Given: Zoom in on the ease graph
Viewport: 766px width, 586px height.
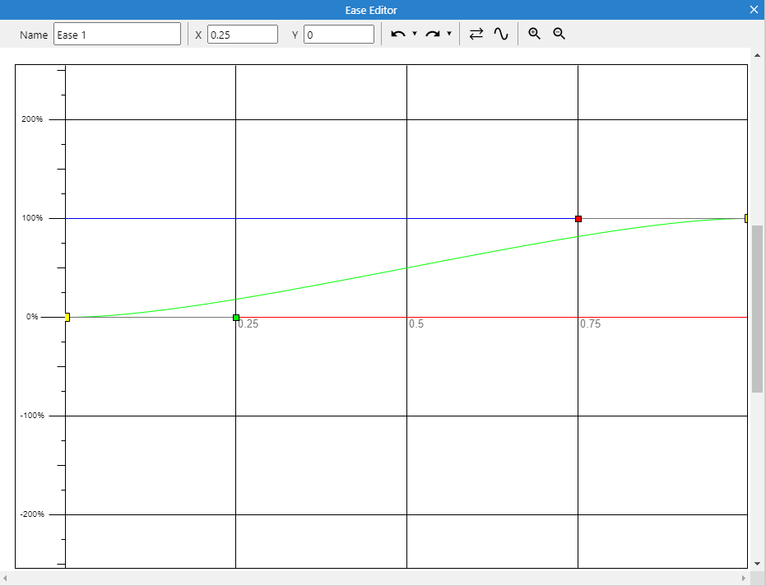Looking at the screenshot, I should [535, 34].
